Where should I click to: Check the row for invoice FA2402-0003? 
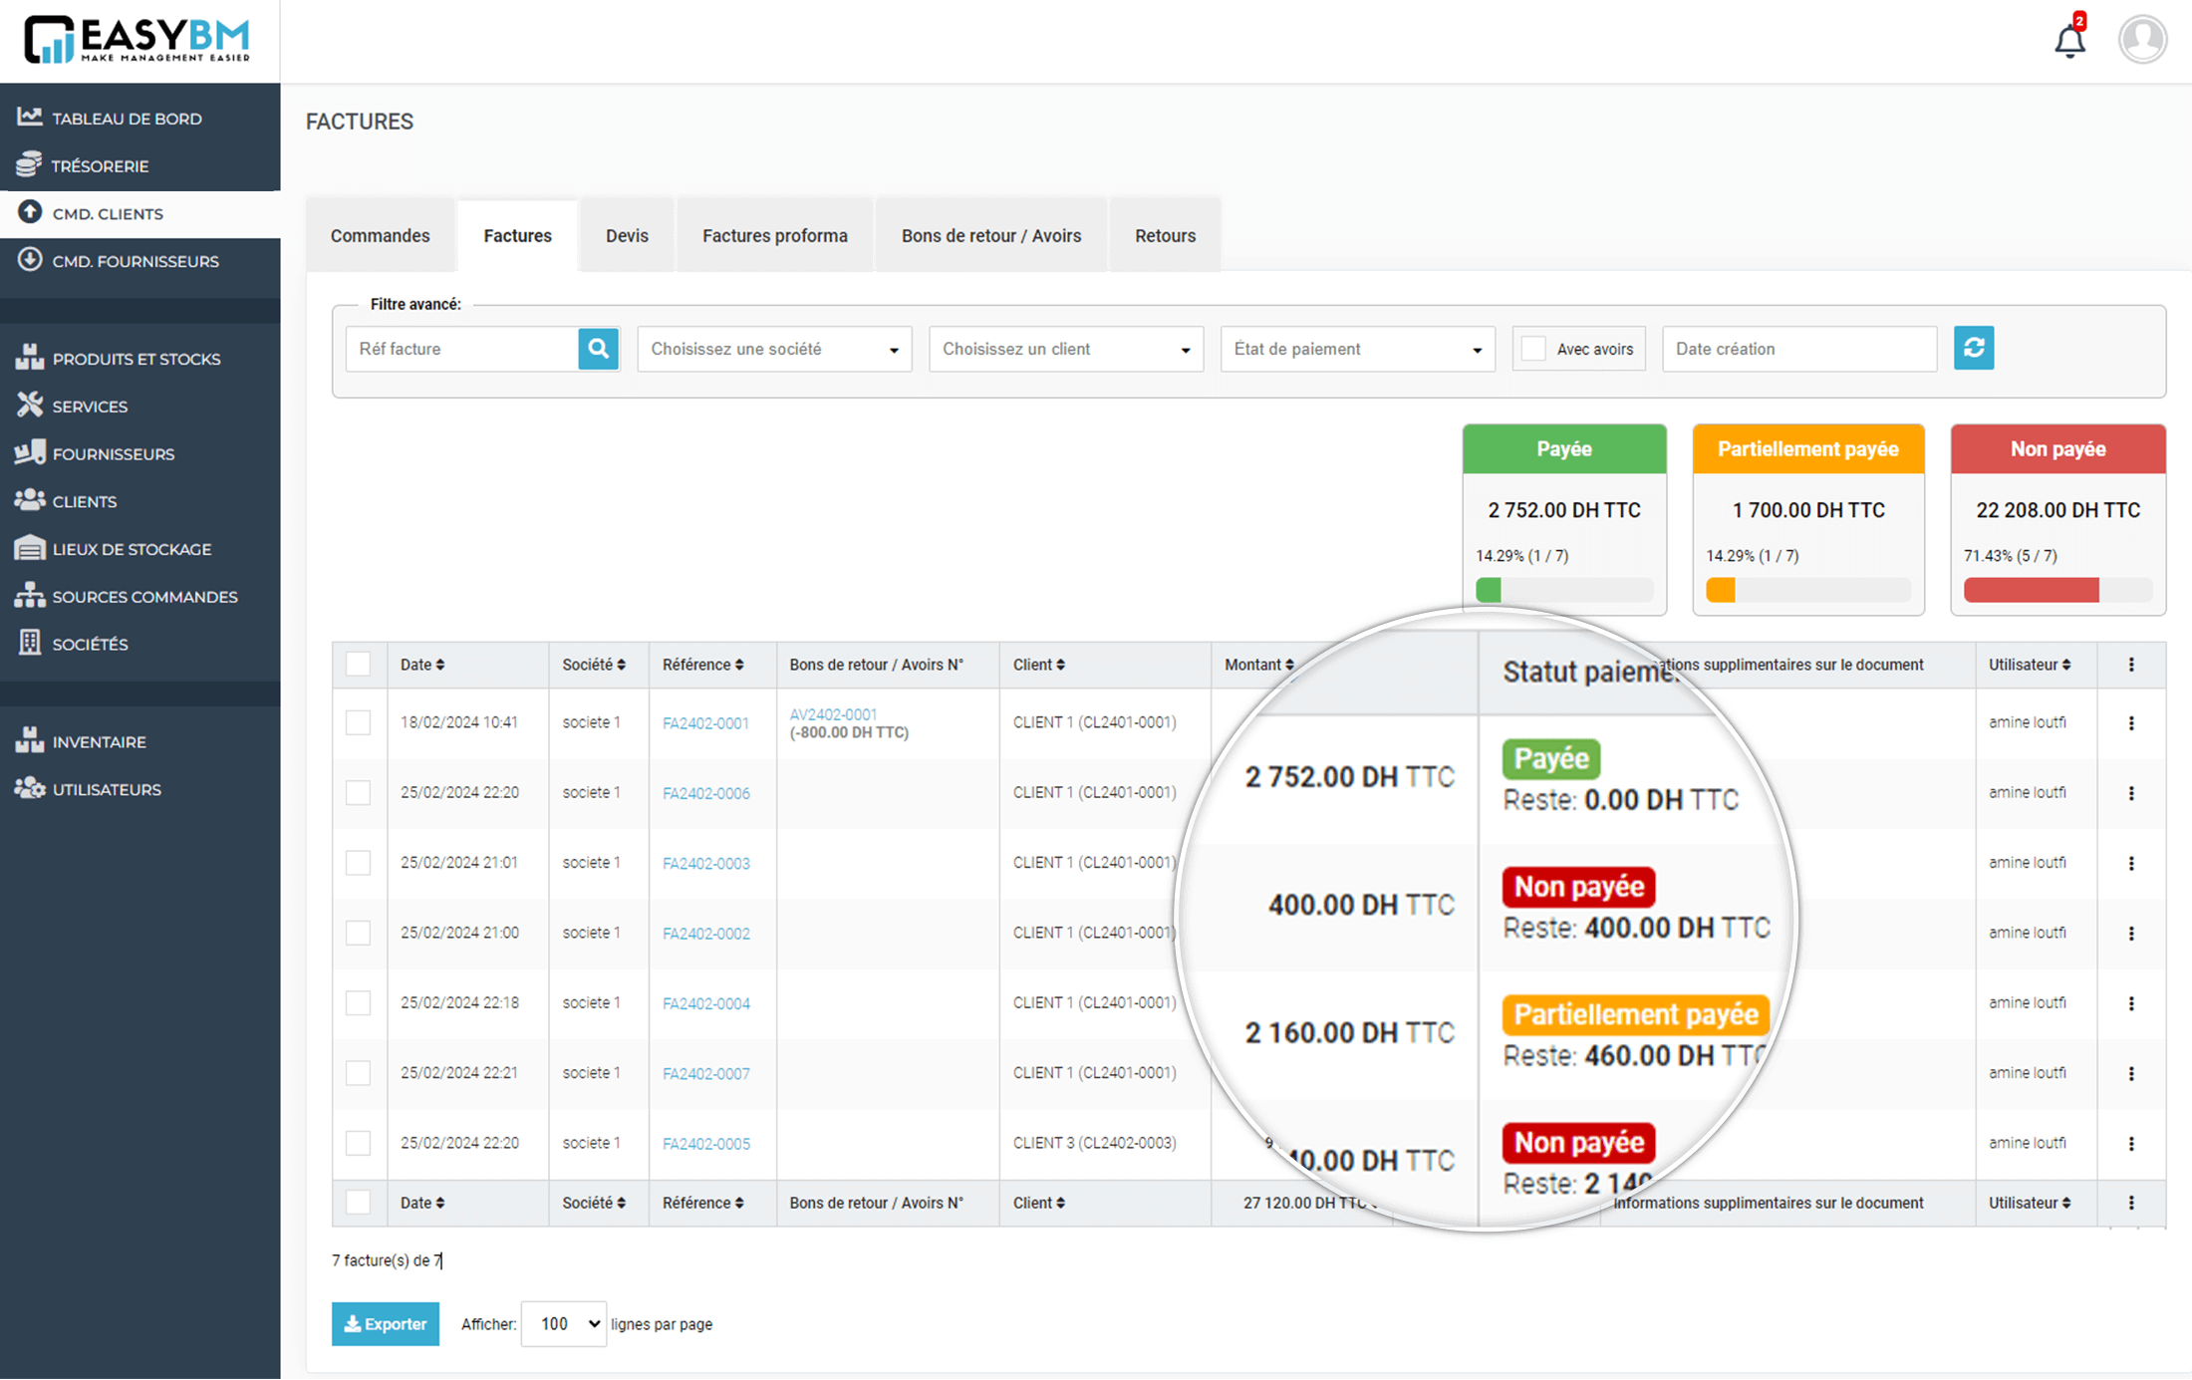[x=358, y=862]
